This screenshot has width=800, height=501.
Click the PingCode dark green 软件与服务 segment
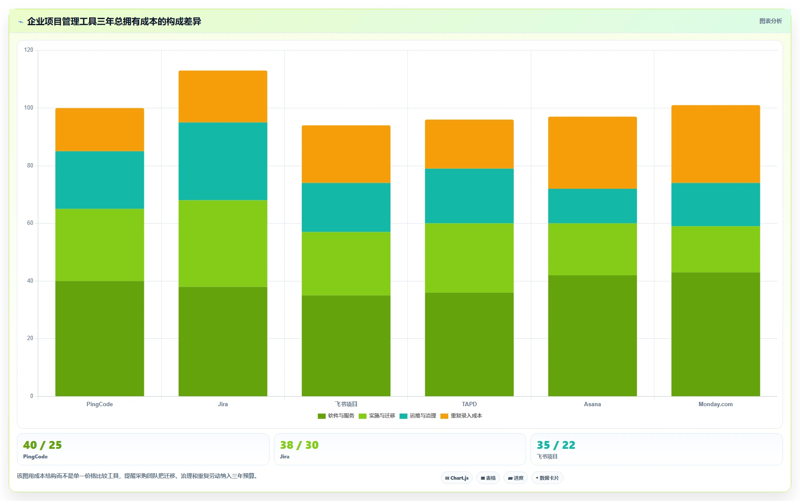pyautogui.click(x=100, y=338)
